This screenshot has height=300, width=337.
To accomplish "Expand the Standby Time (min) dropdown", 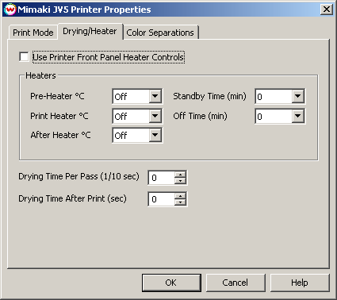I will click(x=297, y=96).
